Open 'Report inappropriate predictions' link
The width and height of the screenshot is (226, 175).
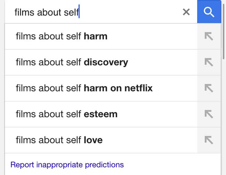pyautogui.click(x=67, y=165)
